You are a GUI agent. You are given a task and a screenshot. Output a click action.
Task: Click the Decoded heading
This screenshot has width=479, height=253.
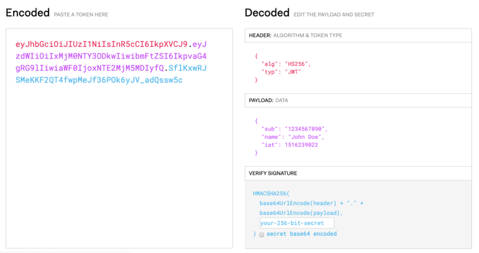[x=267, y=13]
